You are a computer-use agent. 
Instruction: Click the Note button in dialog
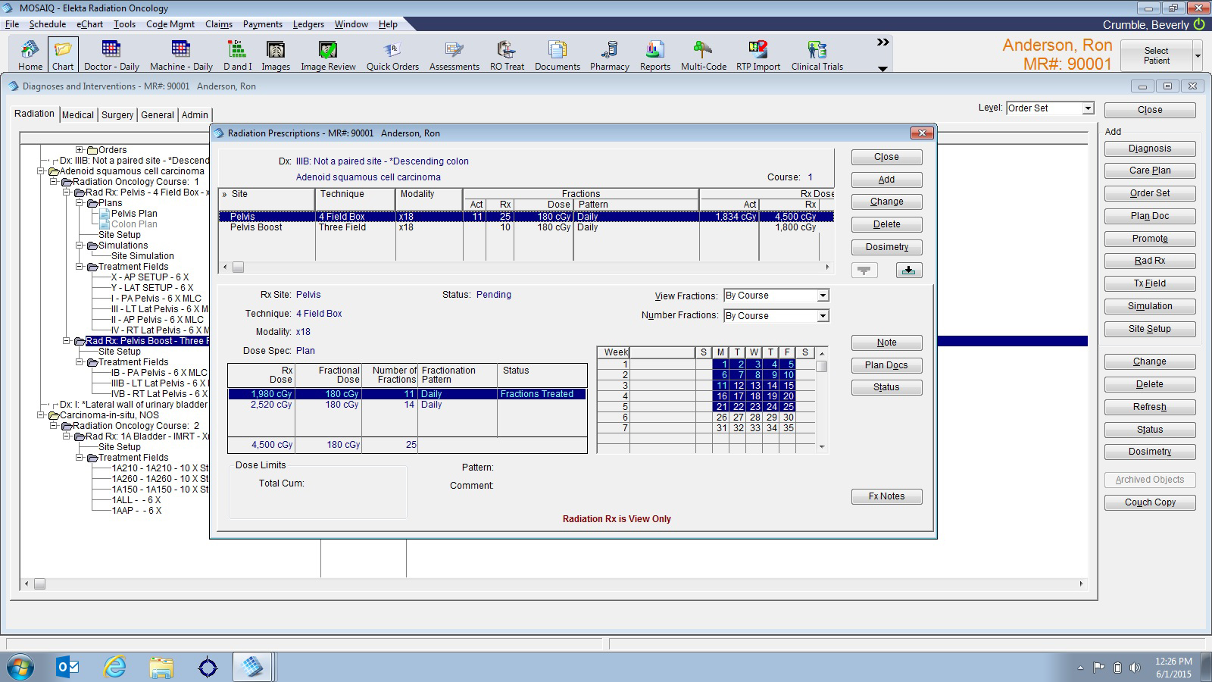click(x=886, y=343)
